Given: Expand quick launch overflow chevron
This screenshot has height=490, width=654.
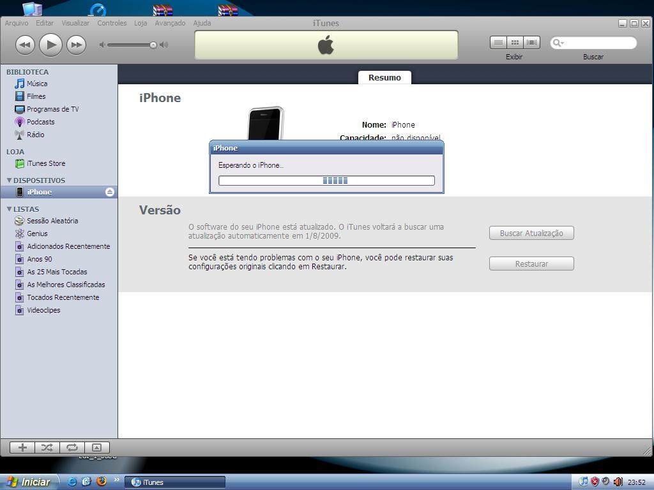Looking at the screenshot, I should click(117, 480).
